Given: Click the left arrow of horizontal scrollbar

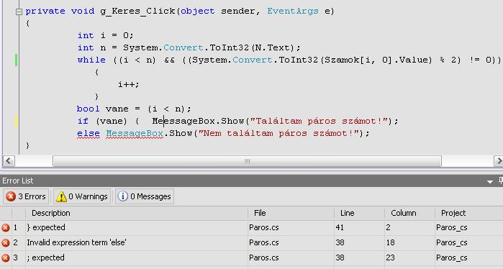Looking at the screenshot, I should coord(9,161).
